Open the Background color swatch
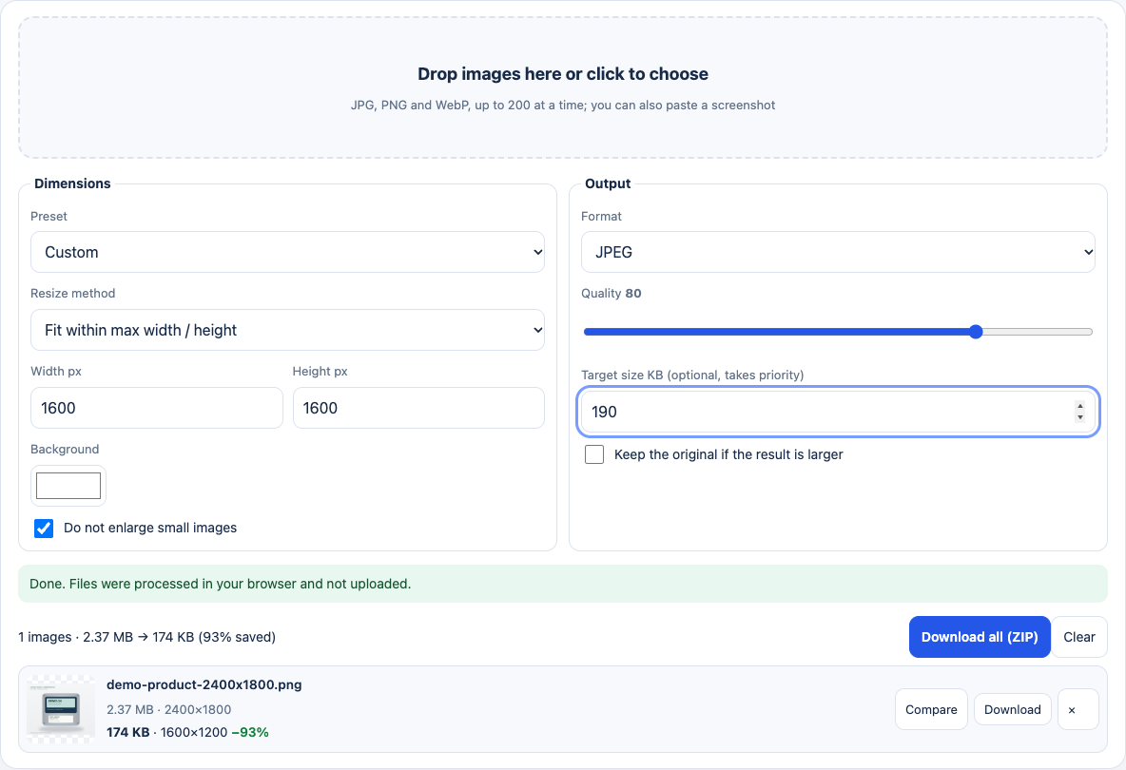This screenshot has height=770, width=1126. 68,486
